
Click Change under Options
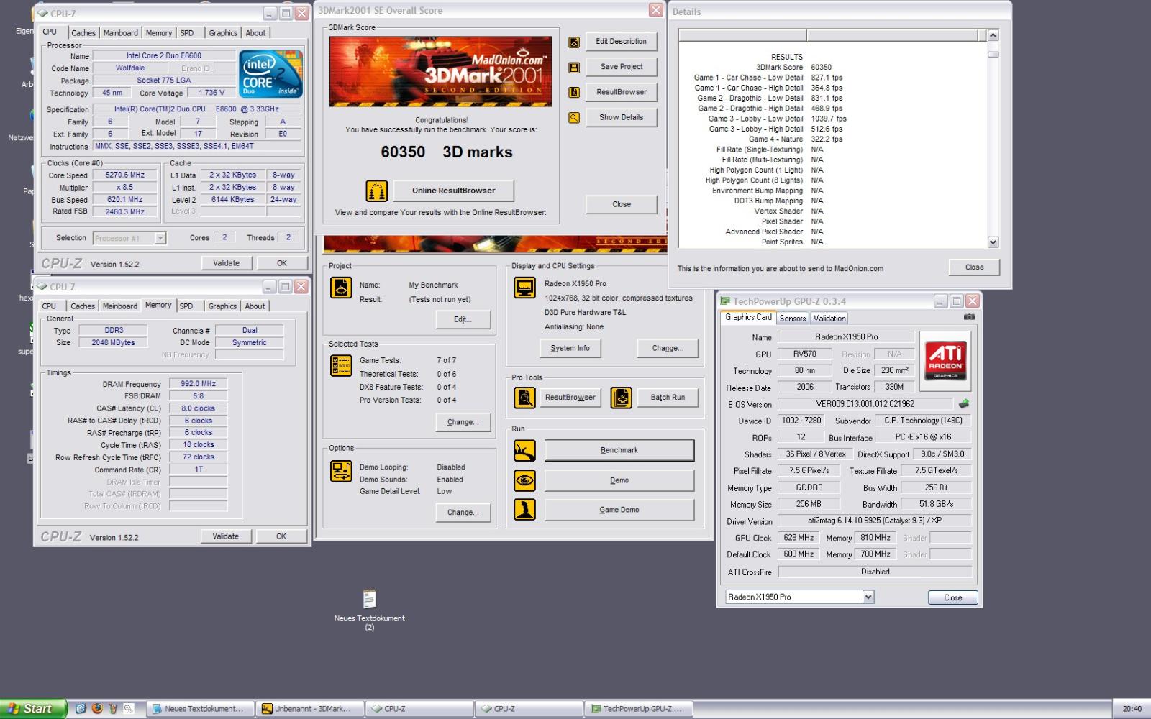point(463,513)
